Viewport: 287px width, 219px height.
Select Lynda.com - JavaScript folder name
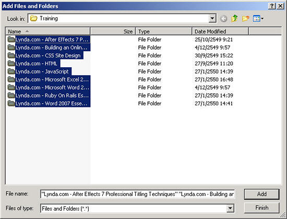tap(43, 71)
